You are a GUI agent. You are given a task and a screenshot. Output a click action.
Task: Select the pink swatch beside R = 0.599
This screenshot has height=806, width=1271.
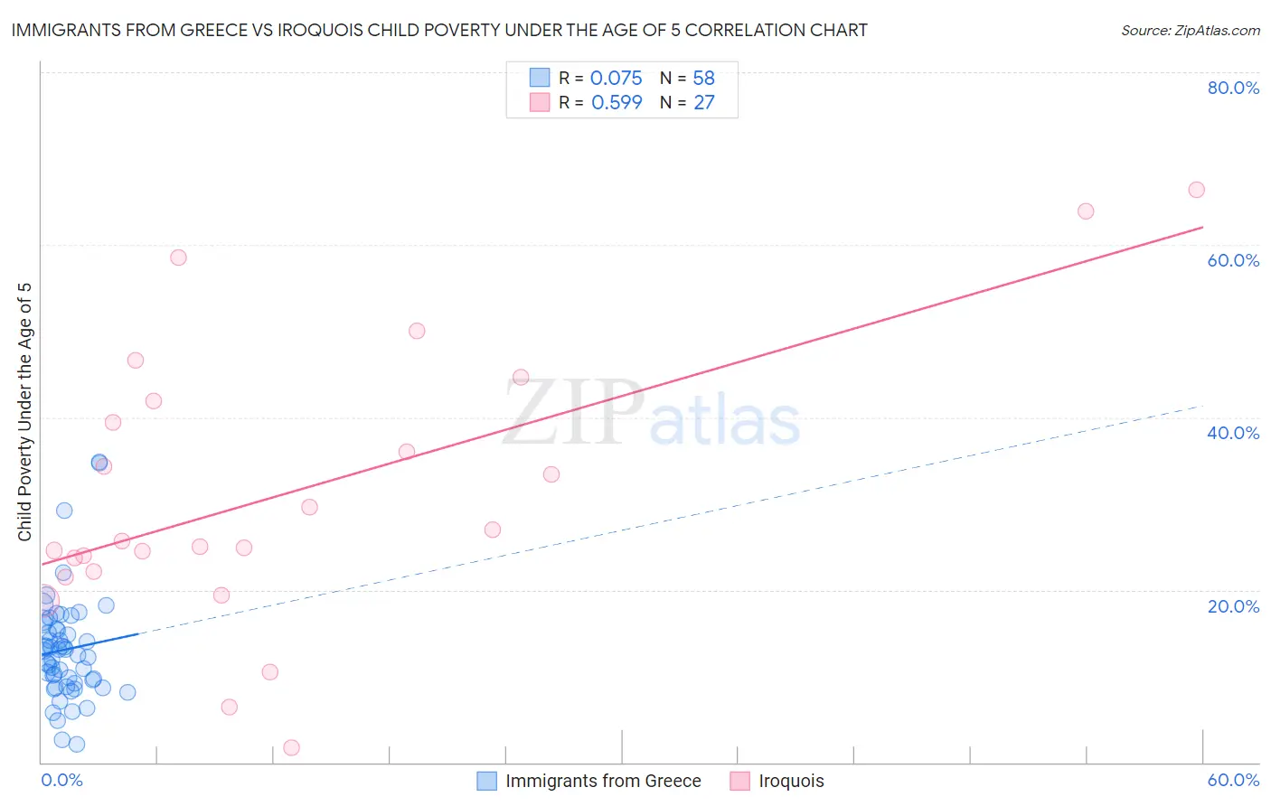click(540, 102)
